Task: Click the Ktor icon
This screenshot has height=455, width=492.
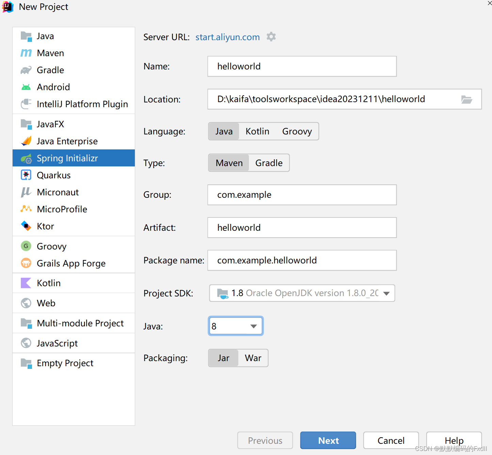Action: click(26, 226)
